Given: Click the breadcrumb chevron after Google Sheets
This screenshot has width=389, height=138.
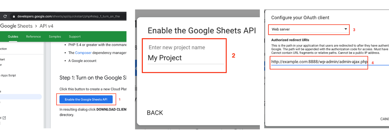Looking at the screenshot, I should pos(36,26).
